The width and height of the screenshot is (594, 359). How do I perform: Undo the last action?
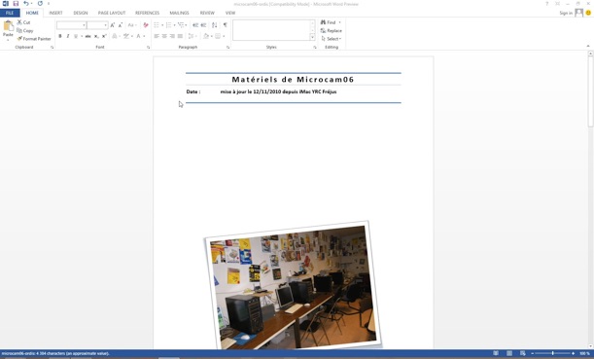click(25, 4)
